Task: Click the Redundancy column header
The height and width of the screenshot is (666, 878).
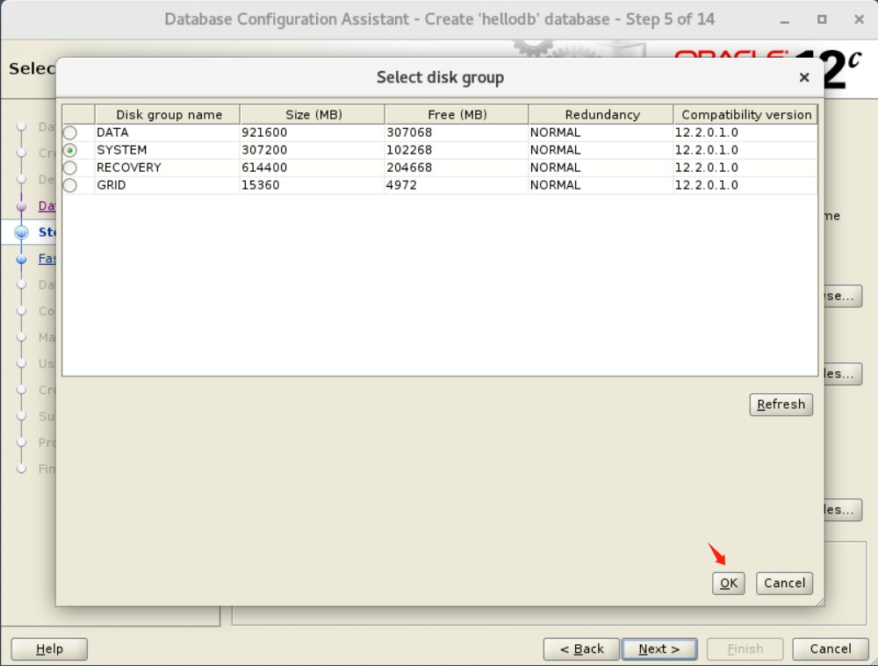Action: click(601, 114)
